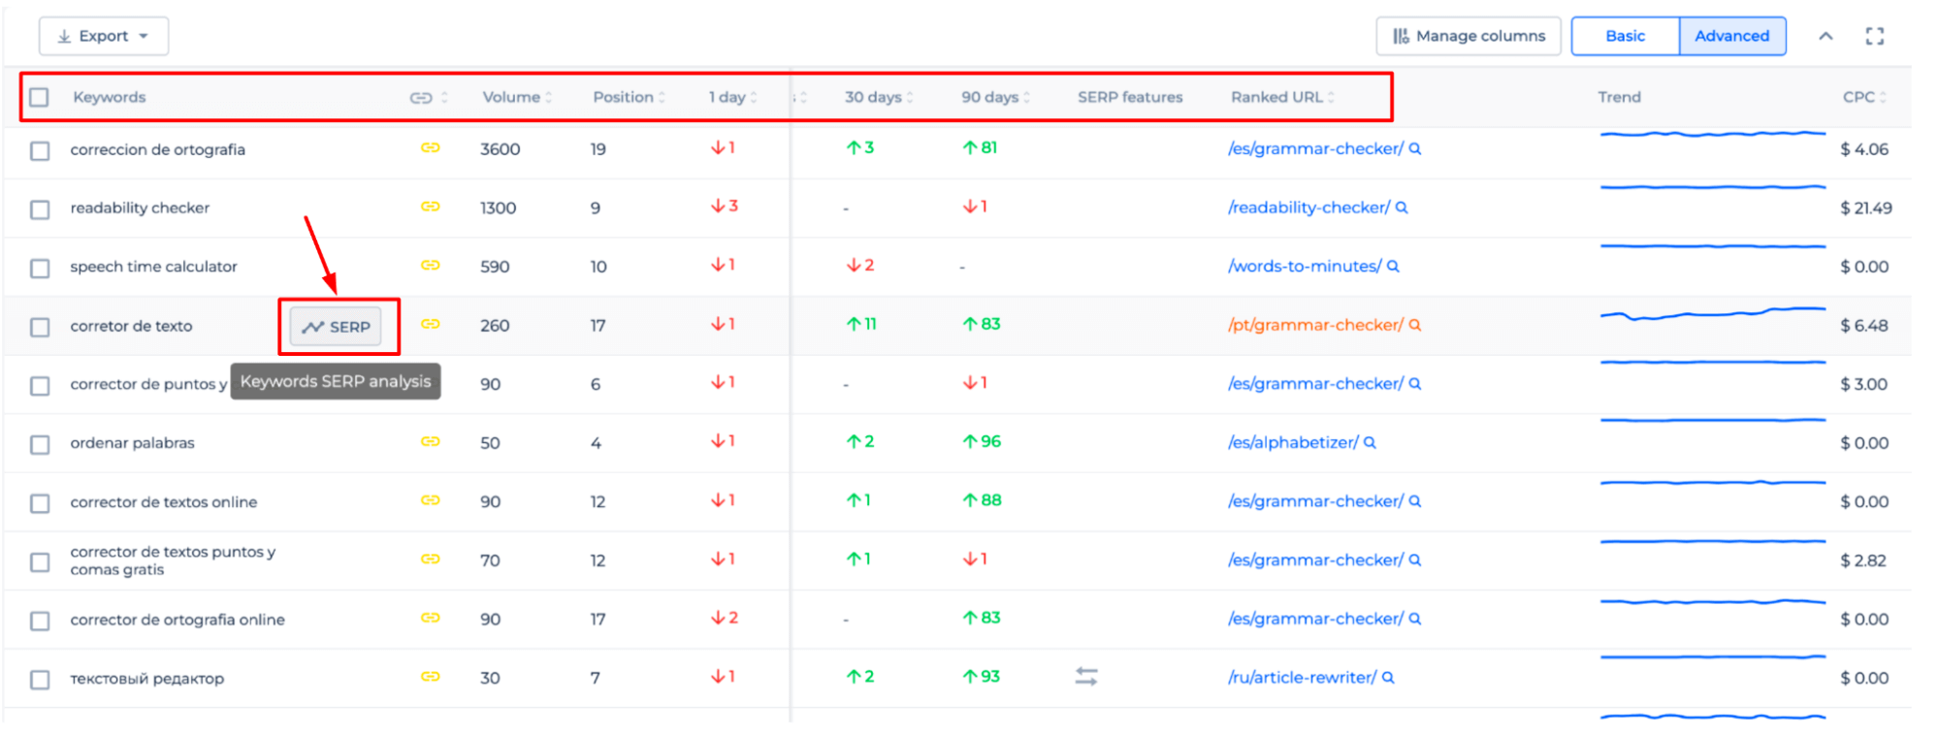Check the 'corrector de textos online' row
Screen dimensions: 1939x735
click(40, 503)
